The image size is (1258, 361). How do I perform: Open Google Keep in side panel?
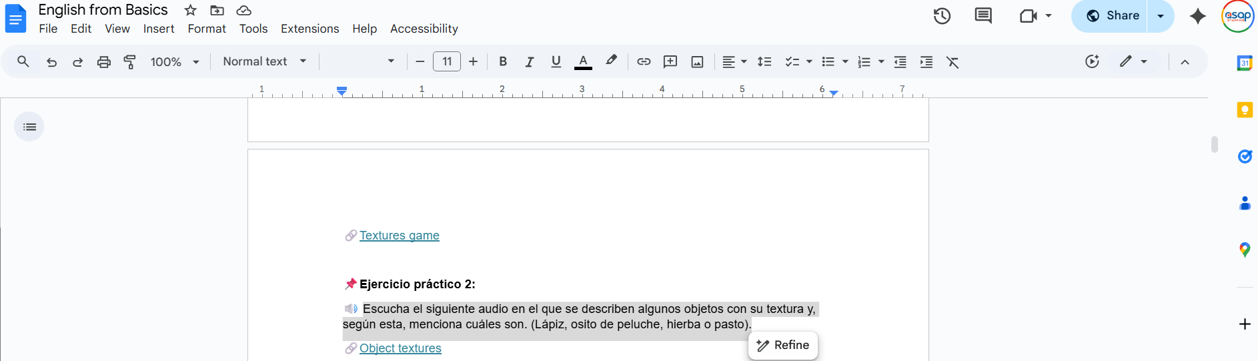[1245, 110]
